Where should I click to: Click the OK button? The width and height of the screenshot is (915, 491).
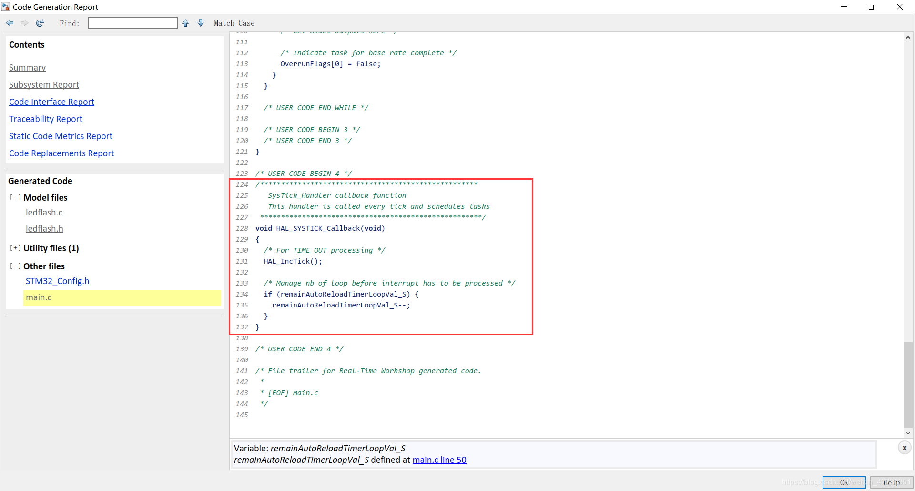click(844, 482)
